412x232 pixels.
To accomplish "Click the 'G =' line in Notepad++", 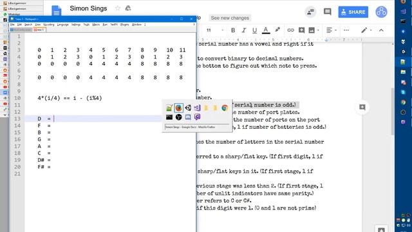I will point(44,139).
